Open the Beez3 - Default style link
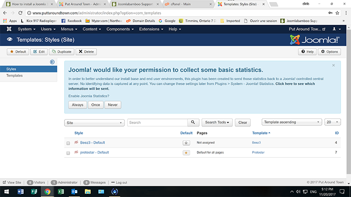The height and width of the screenshot is (197, 351). pos(93,142)
